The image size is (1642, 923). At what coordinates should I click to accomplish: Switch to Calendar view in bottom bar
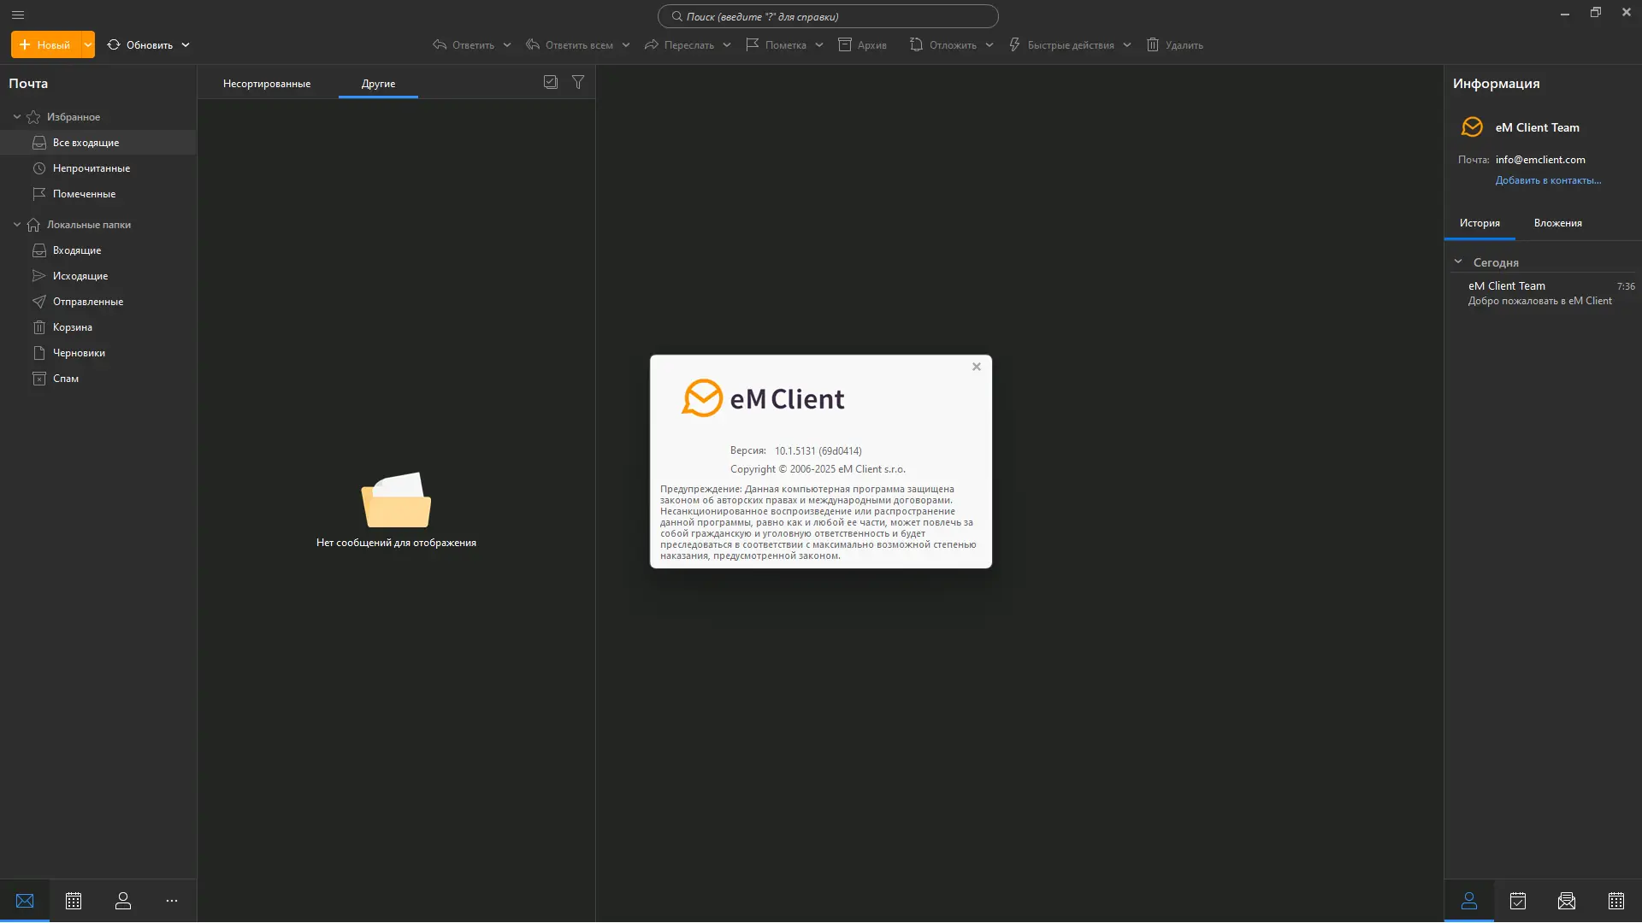click(74, 901)
